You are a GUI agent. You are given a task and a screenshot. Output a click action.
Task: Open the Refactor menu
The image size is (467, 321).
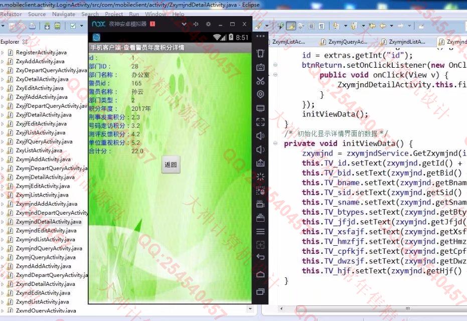click(11, 14)
